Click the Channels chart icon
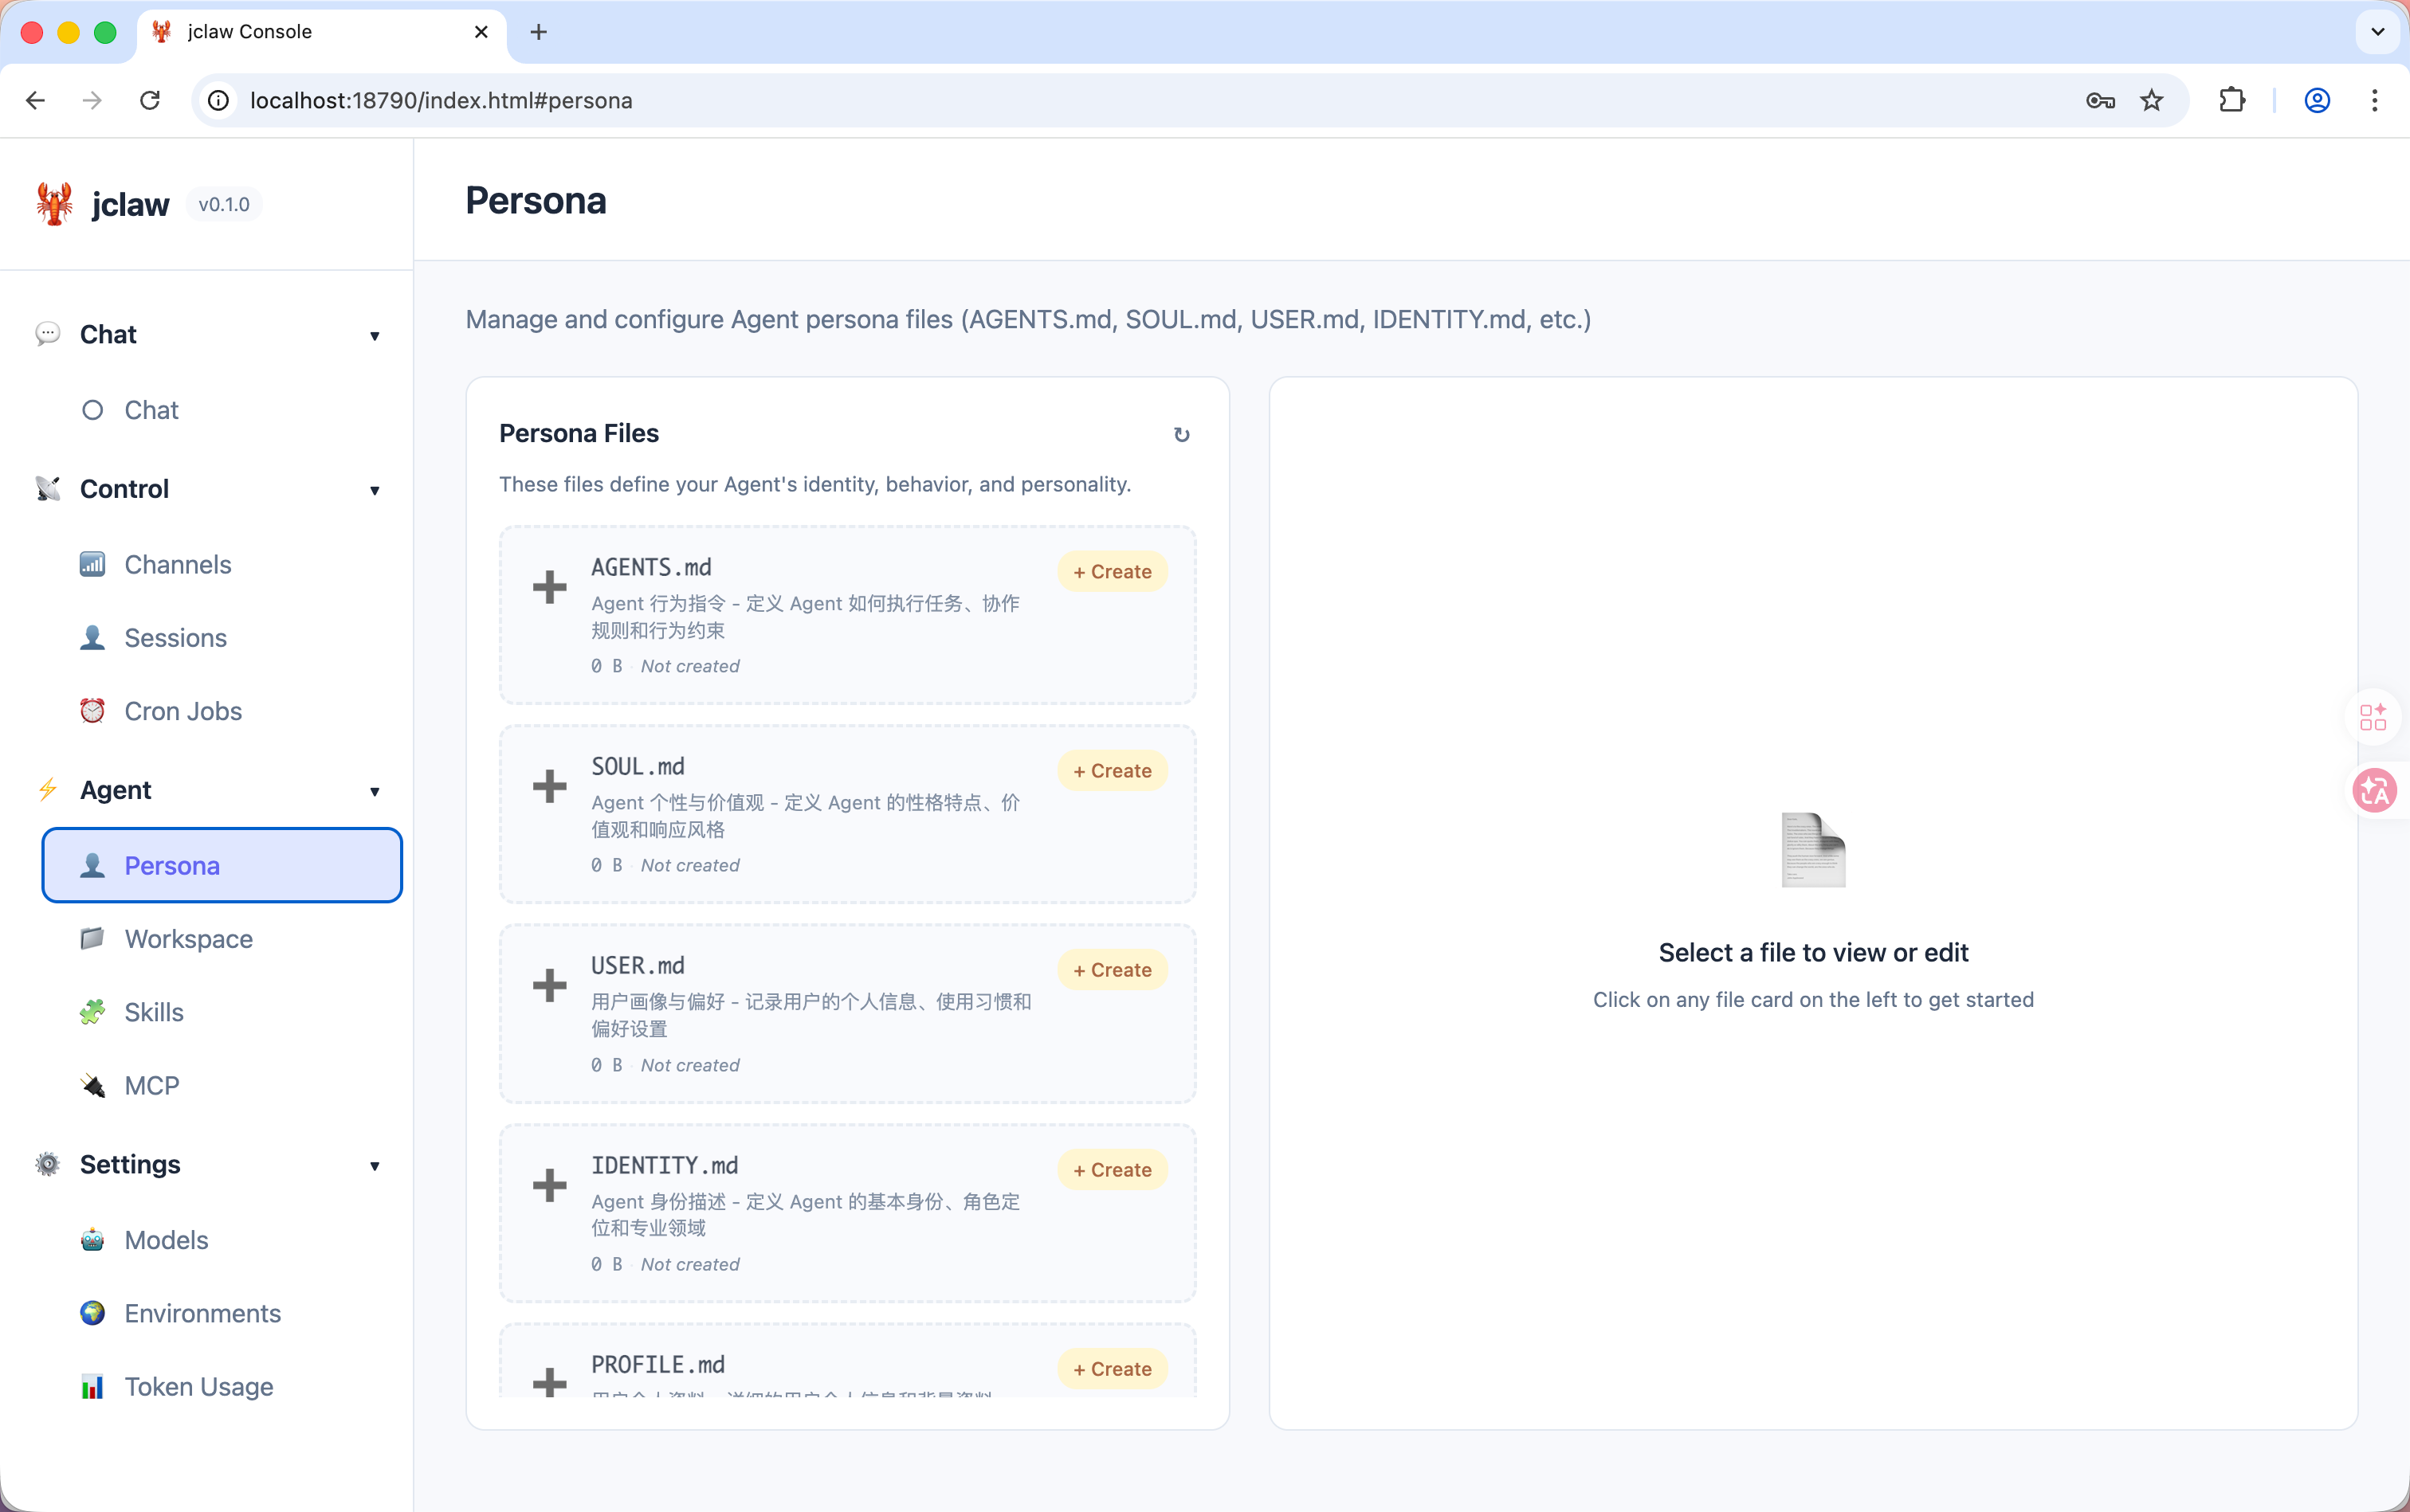The height and width of the screenshot is (1512, 2410). (x=92, y=565)
